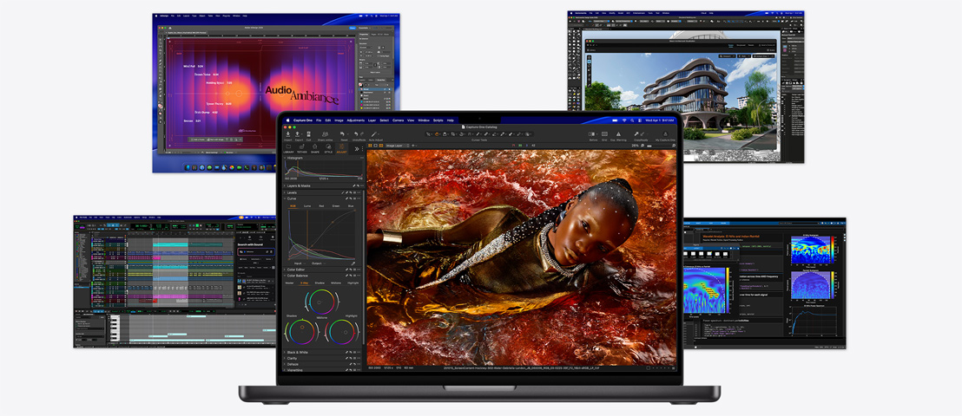Expand the Levels panel
The height and width of the screenshot is (416, 962).
(284, 192)
